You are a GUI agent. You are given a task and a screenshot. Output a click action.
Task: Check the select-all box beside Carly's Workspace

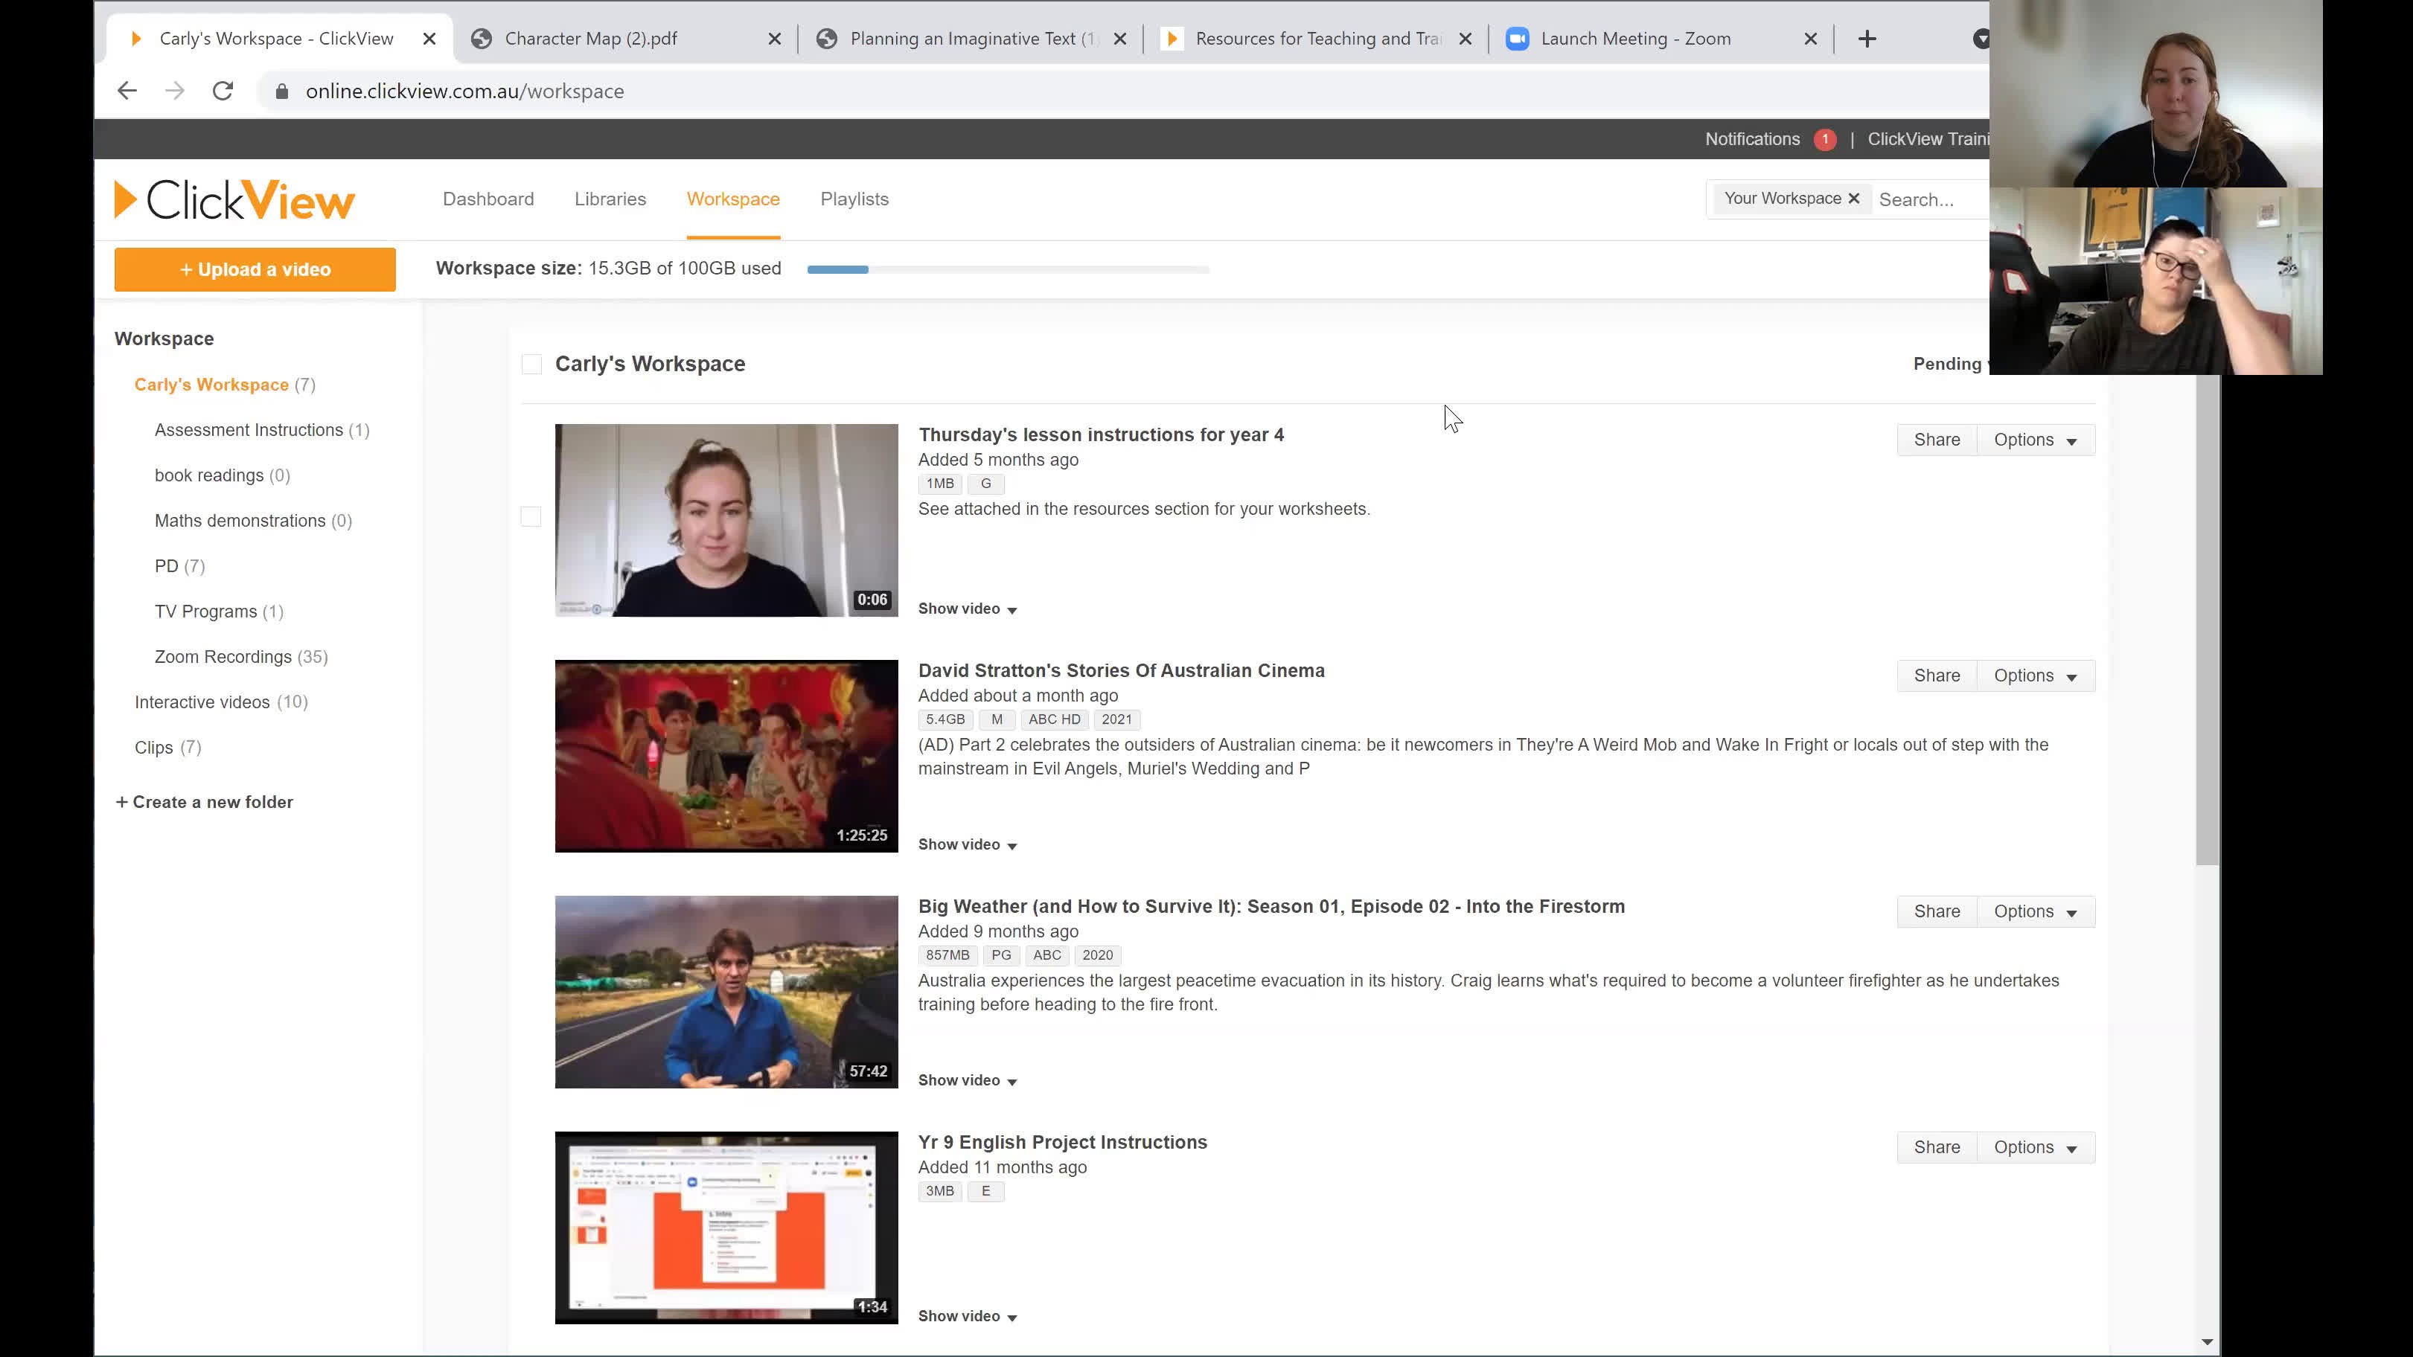point(532,365)
